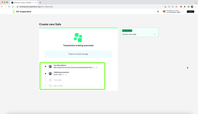Image resolution: width=198 pixels, height=114 pixels.
Task: Reload the current page
Action: coord(9,7)
